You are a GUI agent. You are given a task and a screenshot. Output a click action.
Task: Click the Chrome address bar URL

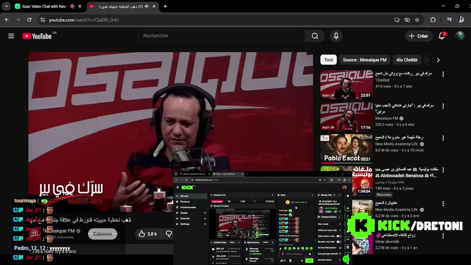point(84,20)
